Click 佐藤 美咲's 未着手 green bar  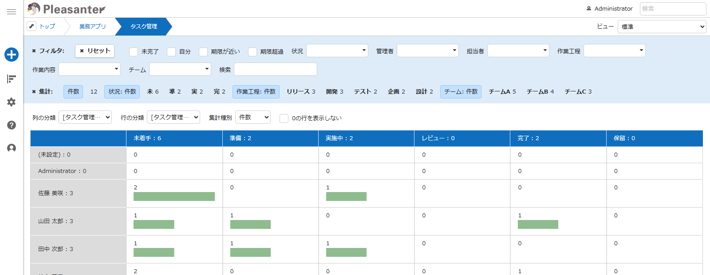[x=174, y=196]
